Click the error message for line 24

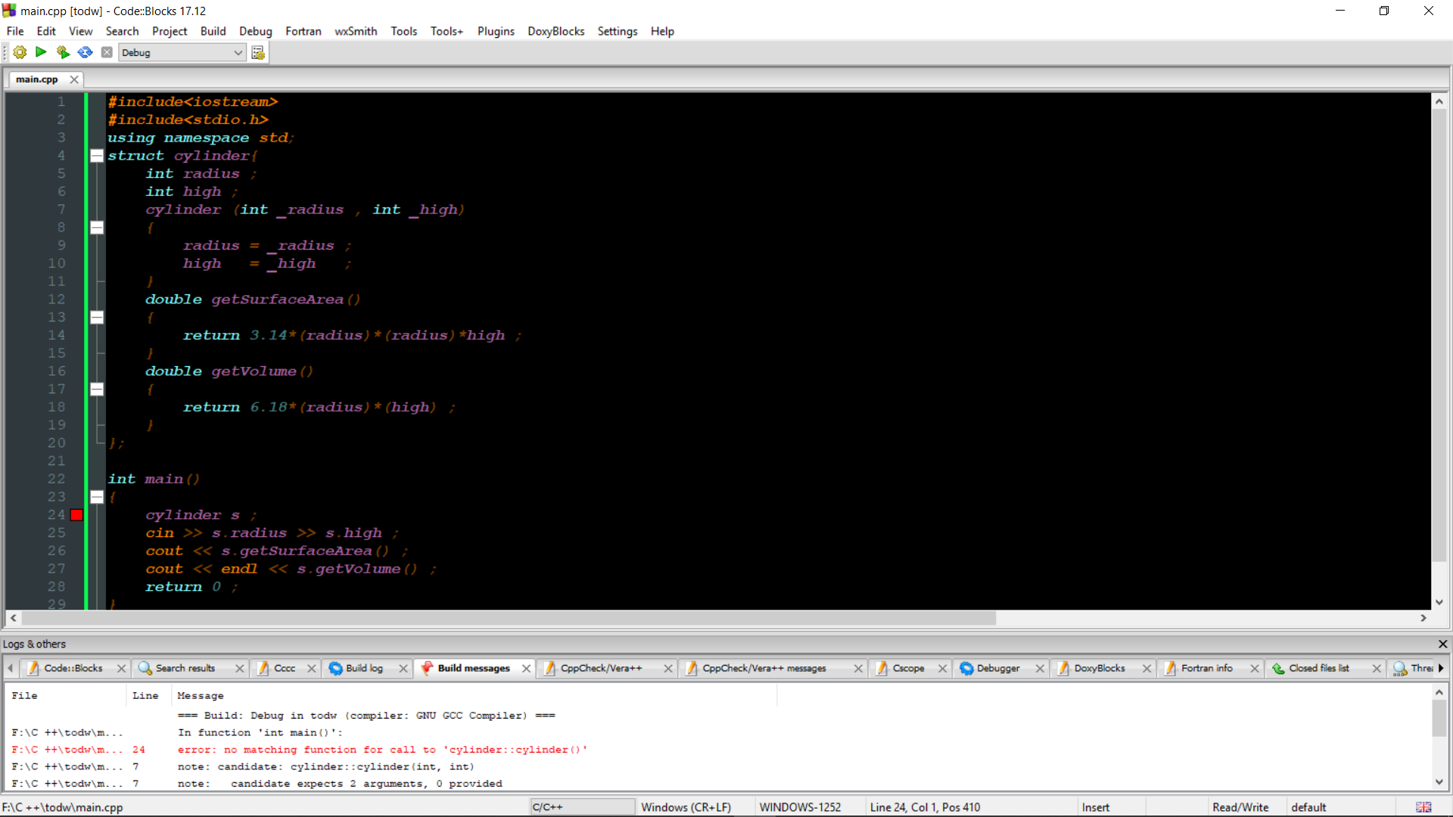[x=382, y=750]
